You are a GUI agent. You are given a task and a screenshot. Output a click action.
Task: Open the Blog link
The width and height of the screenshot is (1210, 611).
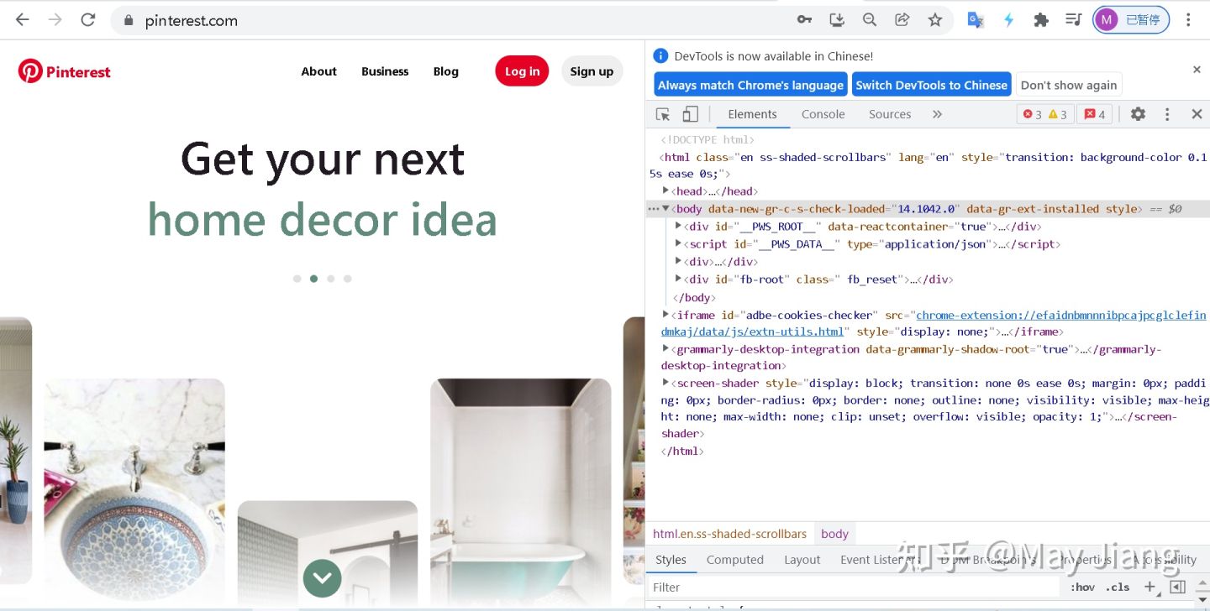(446, 71)
